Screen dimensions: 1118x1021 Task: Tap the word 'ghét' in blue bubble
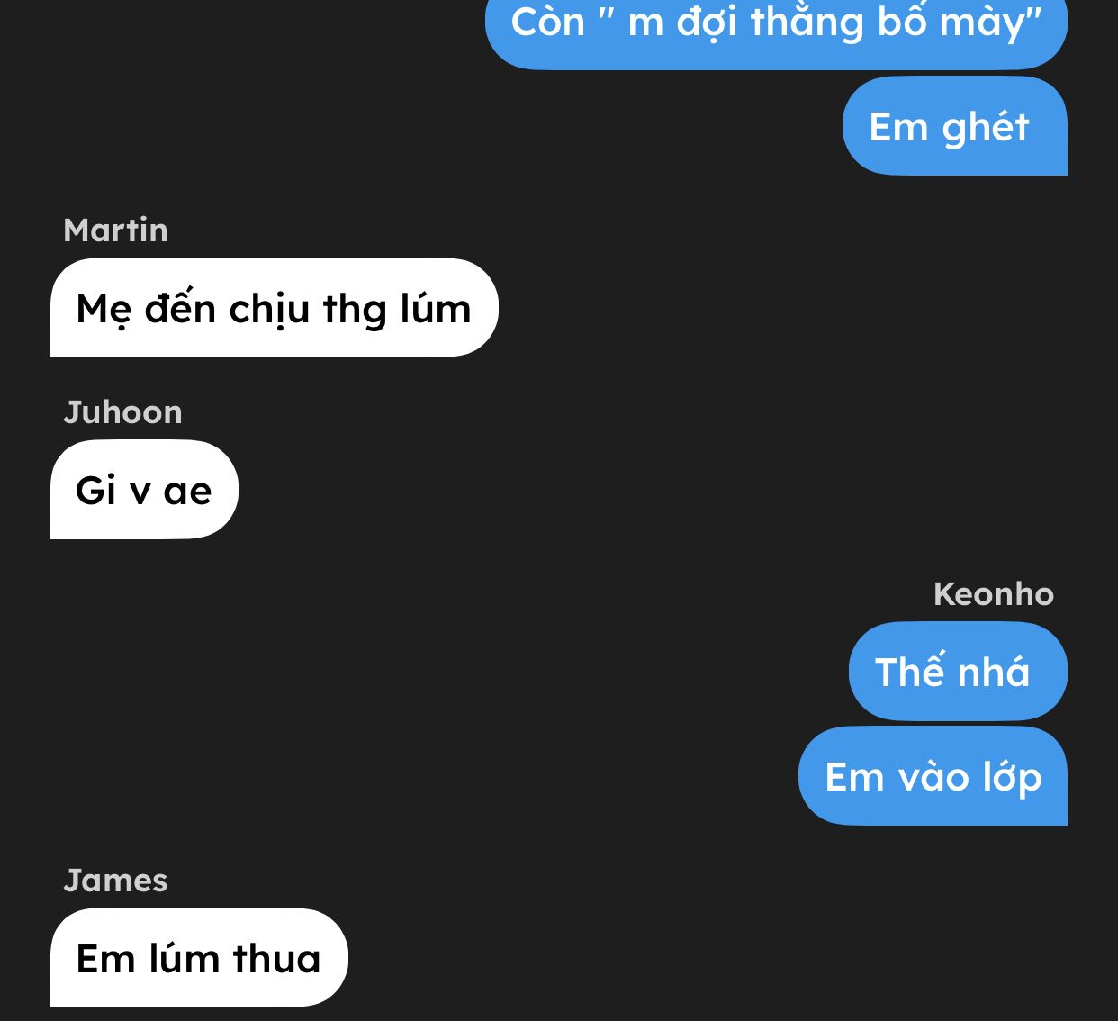986,128
